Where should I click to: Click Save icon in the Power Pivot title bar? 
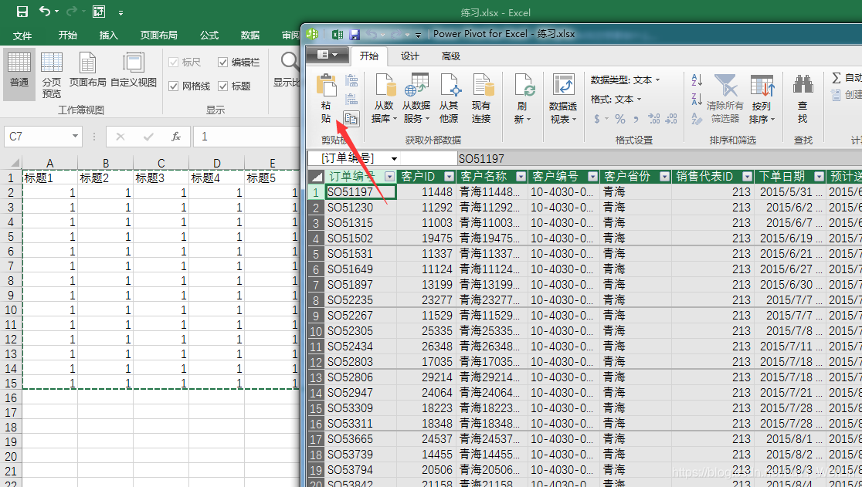[x=355, y=34]
